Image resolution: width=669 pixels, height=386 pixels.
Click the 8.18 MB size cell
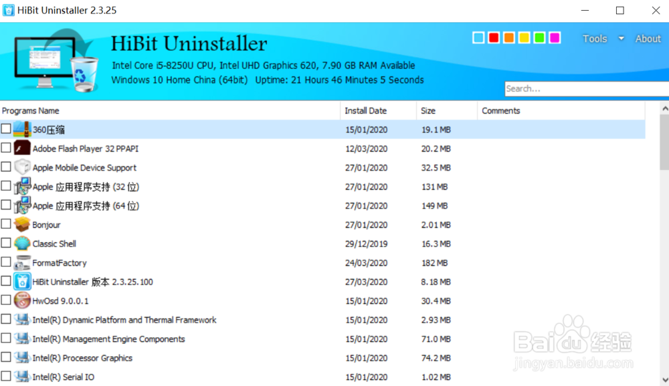[436, 282]
